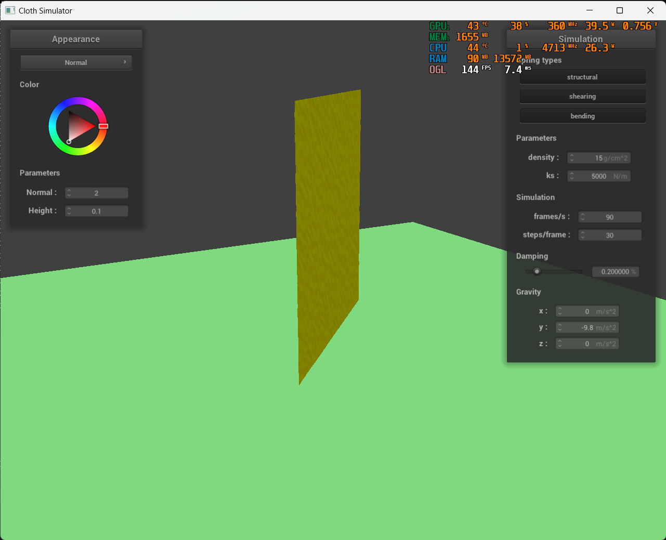Open the Normal shader dropdown

tap(76, 62)
